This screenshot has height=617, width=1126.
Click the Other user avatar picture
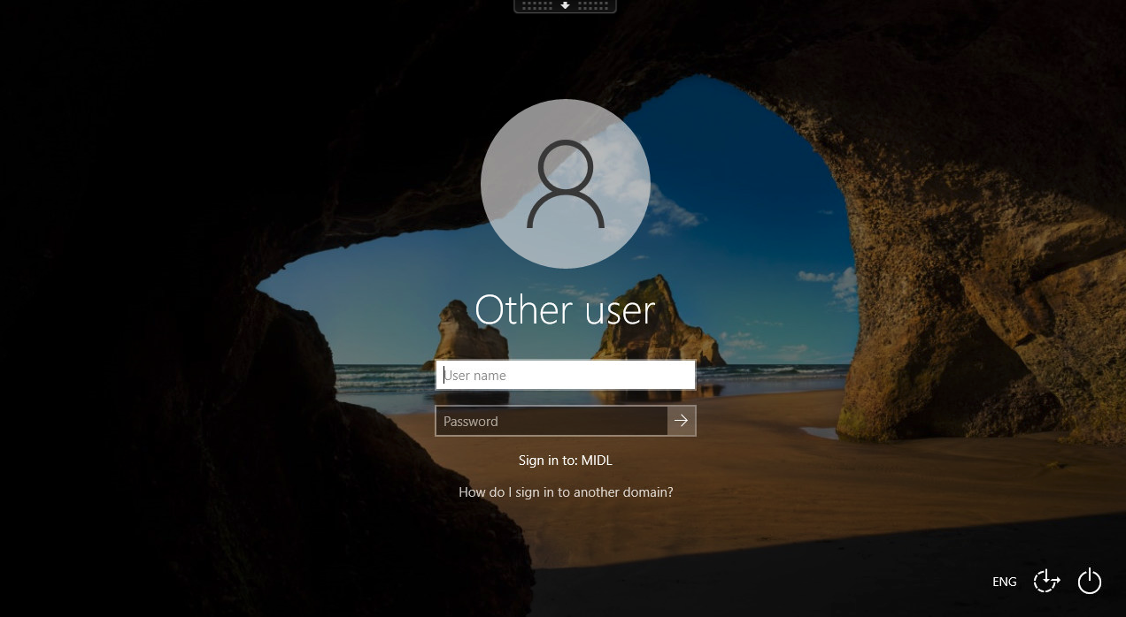565,184
